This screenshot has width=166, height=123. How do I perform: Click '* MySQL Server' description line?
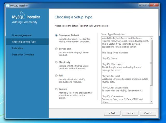(110, 58)
